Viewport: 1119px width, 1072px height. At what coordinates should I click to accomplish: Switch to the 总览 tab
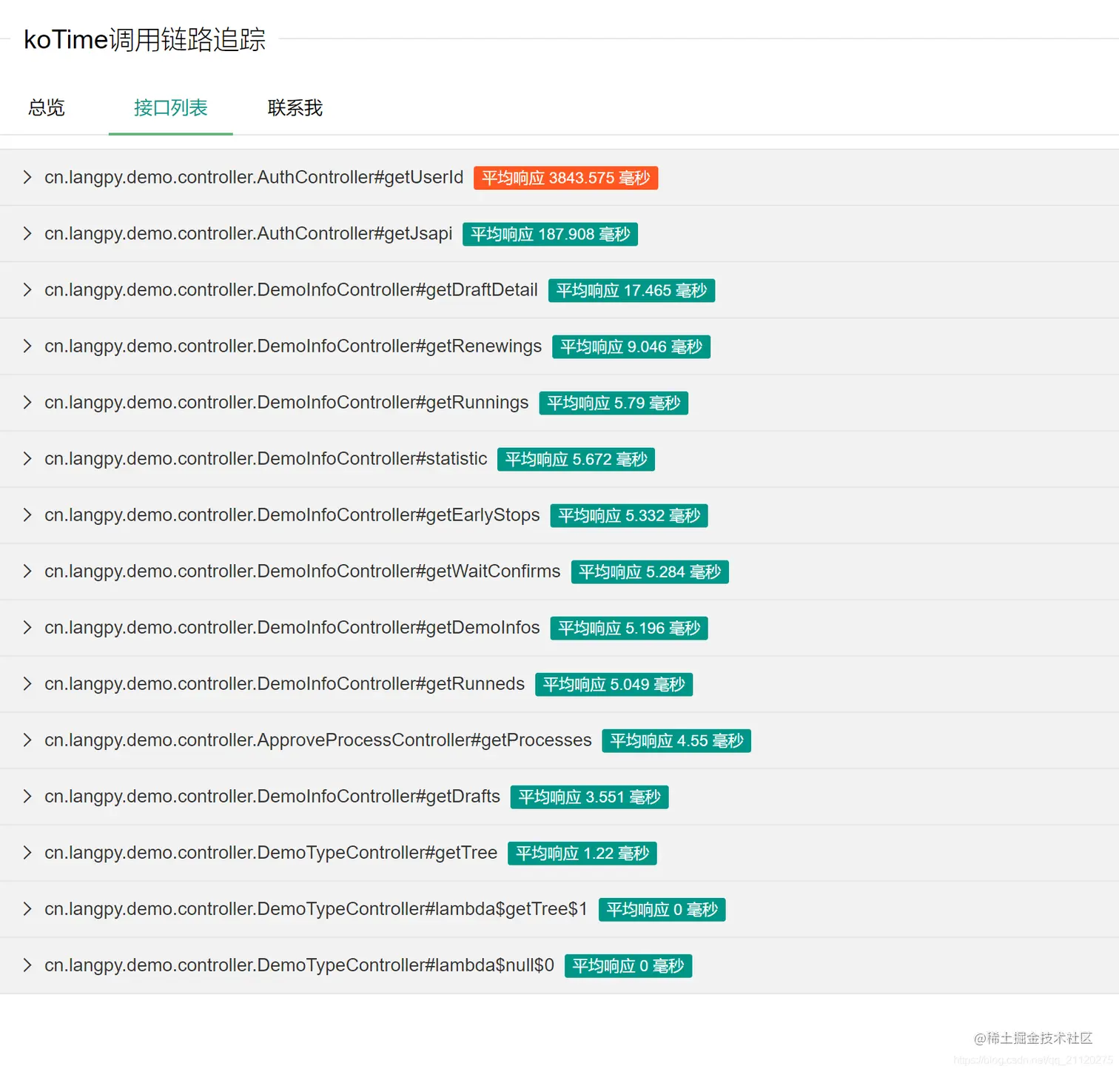[47, 108]
